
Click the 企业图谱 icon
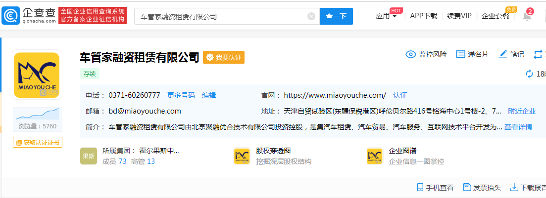click(375, 156)
